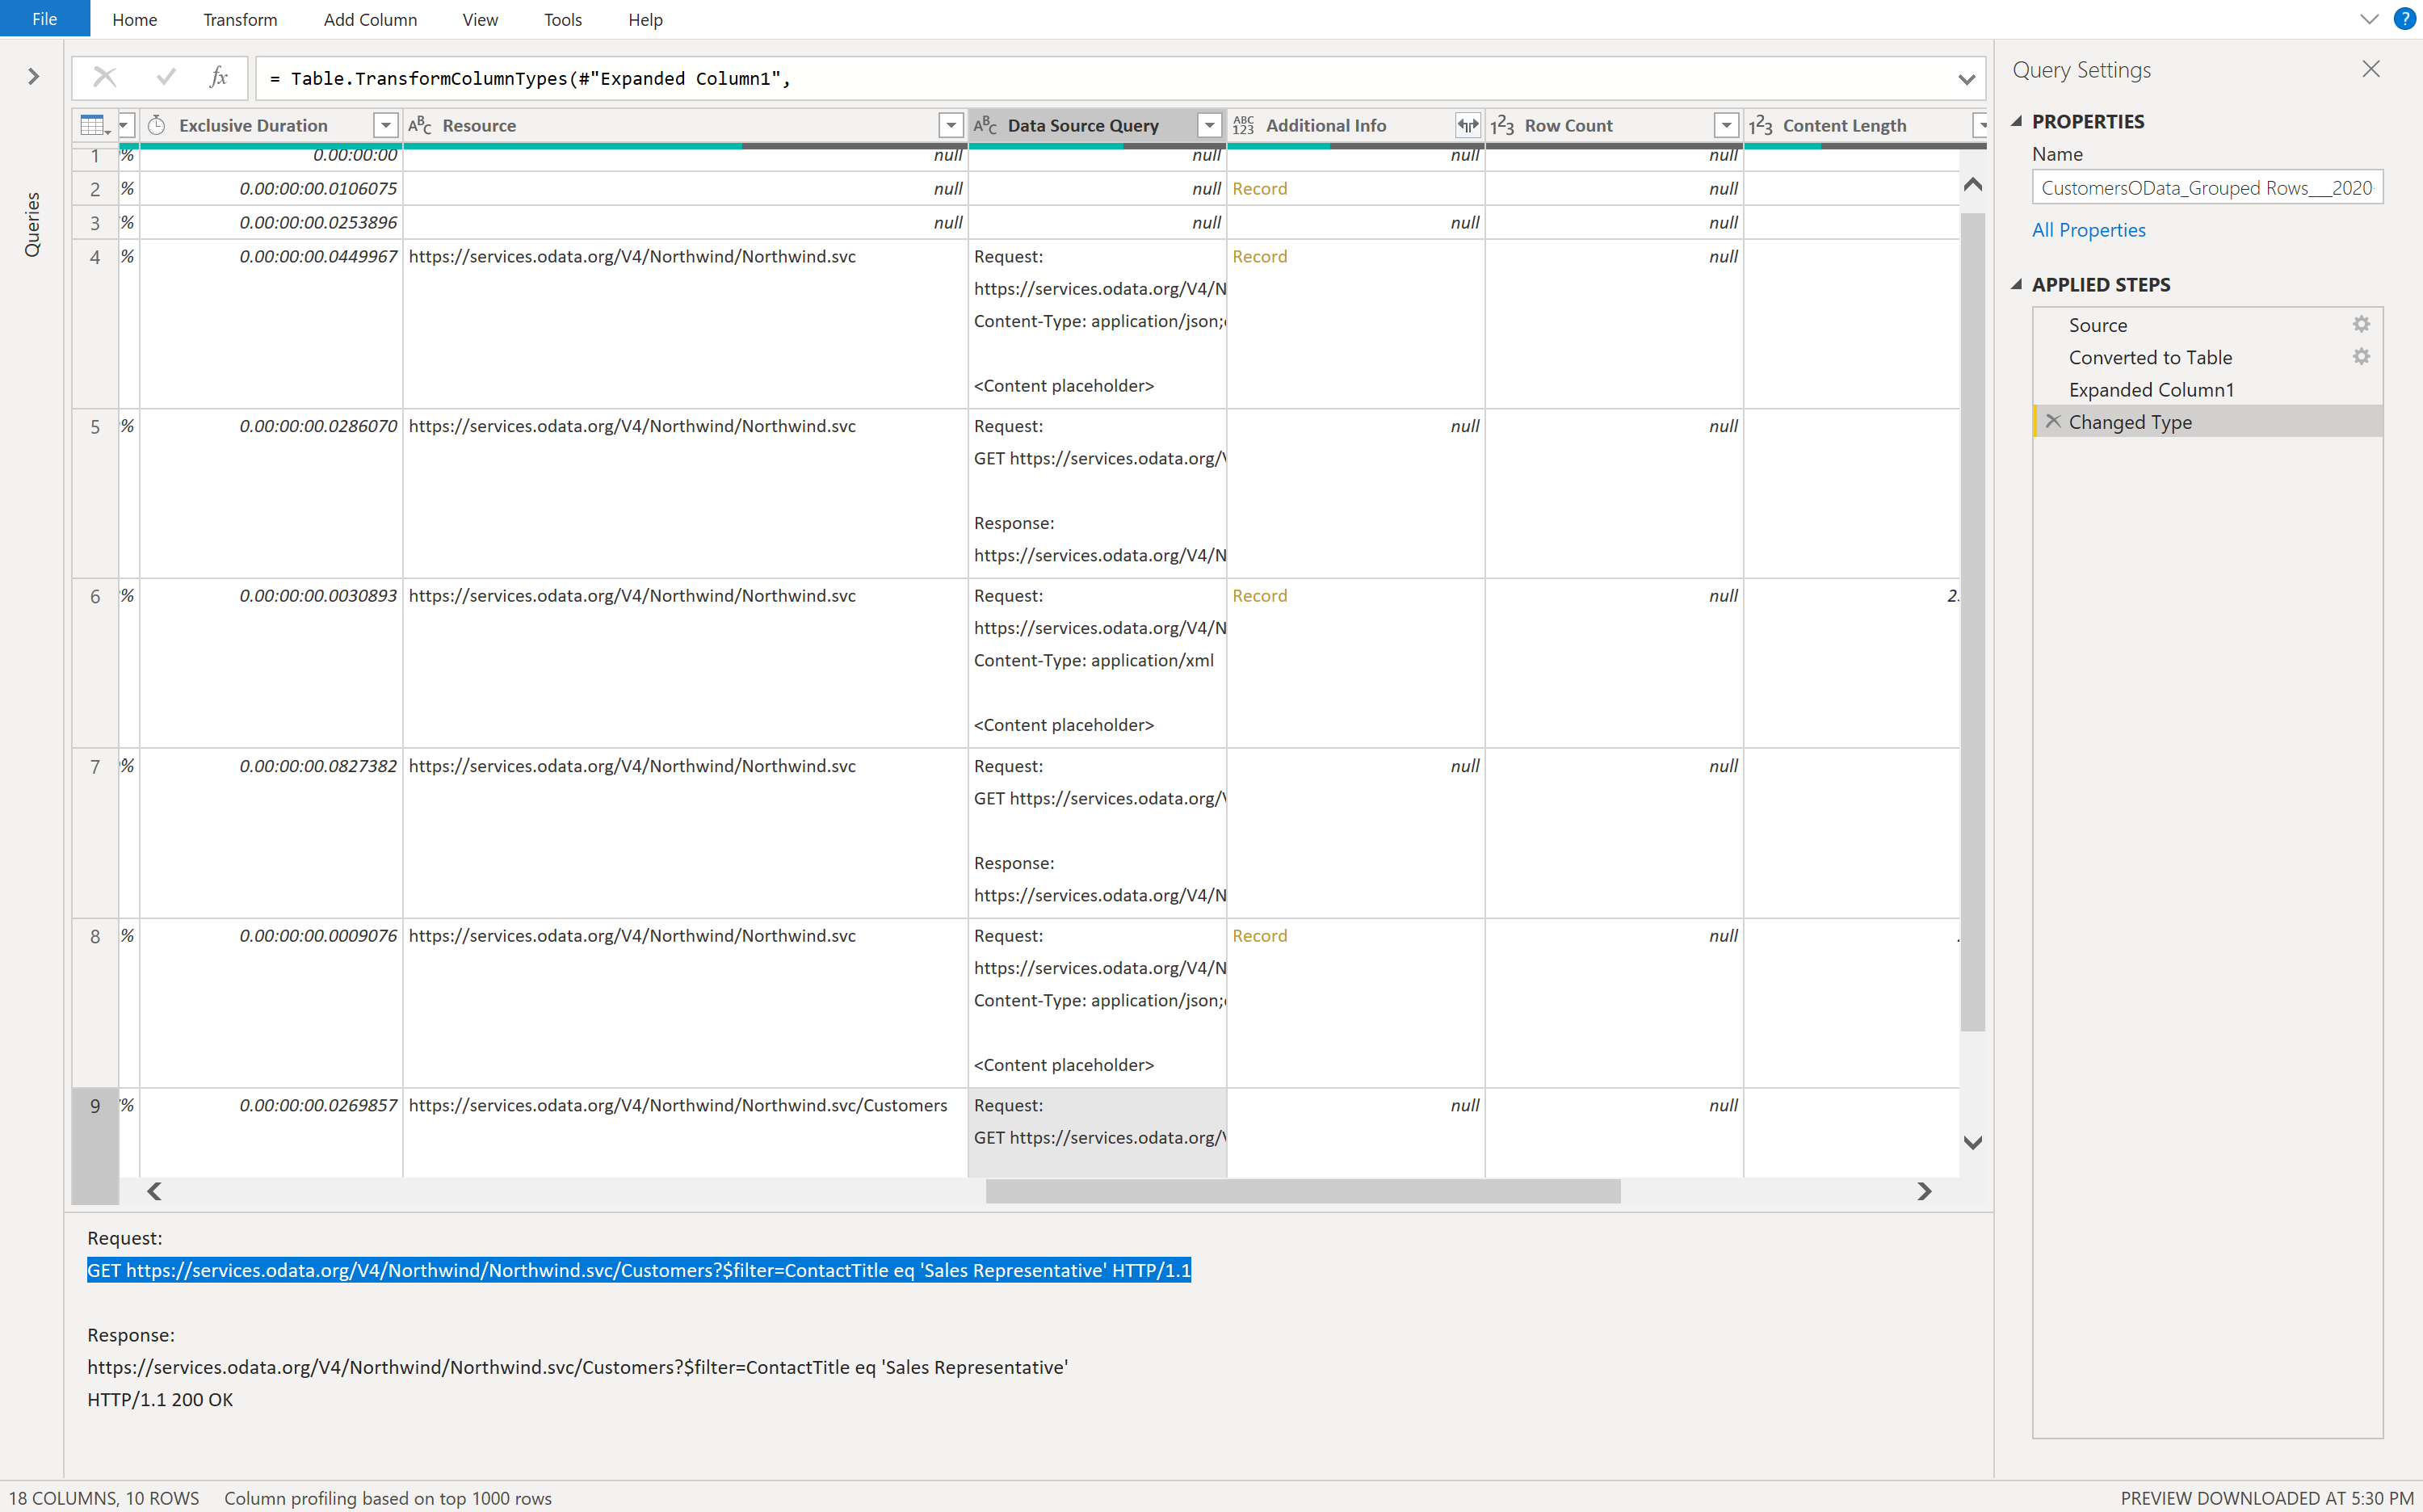Image resolution: width=2423 pixels, height=1512 pixels.
Task: Scroll down in the query results table
Action: (1974, 1143)
